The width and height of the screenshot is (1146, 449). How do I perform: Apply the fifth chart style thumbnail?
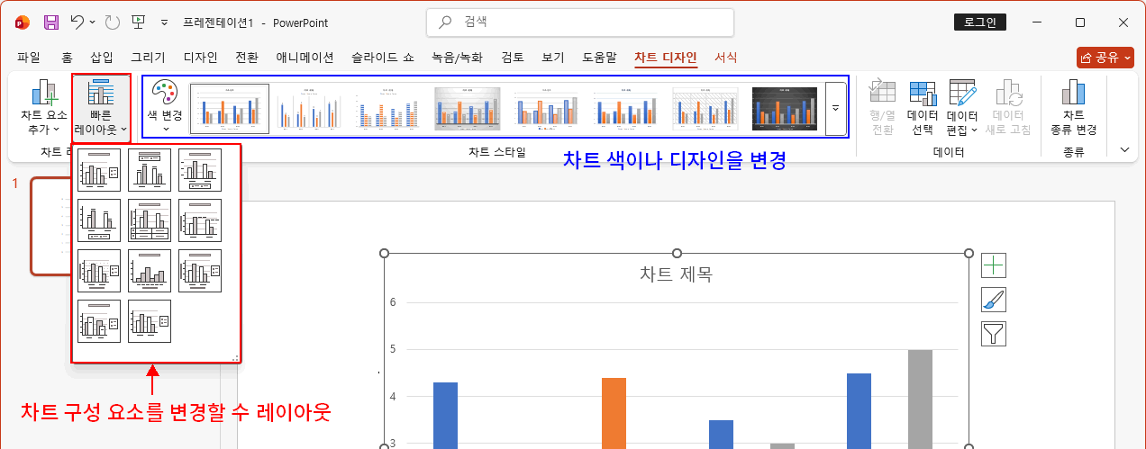(547, 109)
